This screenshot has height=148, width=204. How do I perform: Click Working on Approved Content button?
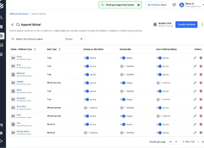(x=120, y=5)
